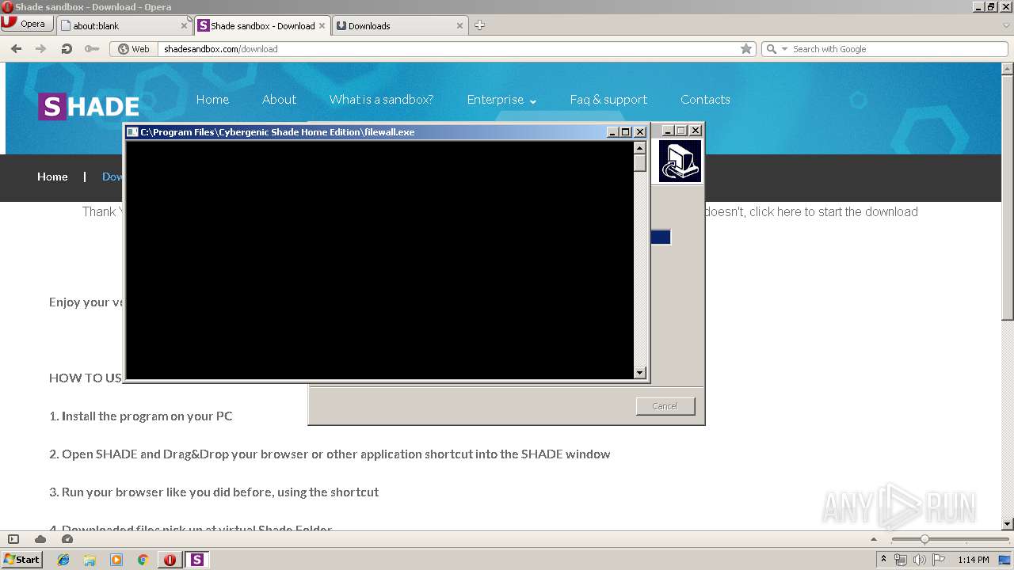Open the Opera main menu button

[27, 24]
